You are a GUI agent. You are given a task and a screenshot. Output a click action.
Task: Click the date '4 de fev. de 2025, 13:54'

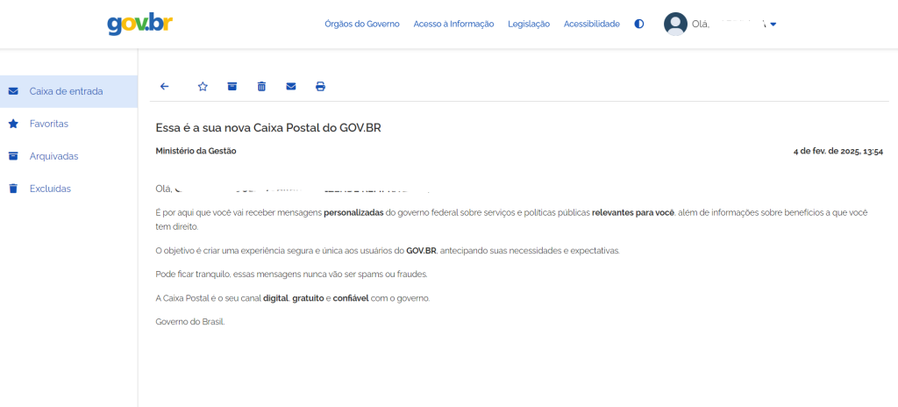pos(838,152)
